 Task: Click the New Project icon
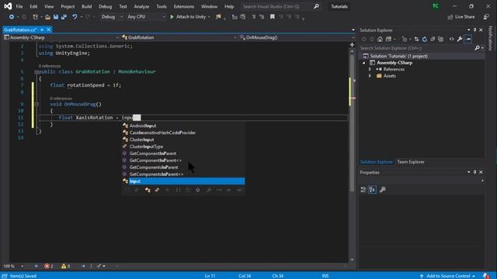click(x=35, y=17)
